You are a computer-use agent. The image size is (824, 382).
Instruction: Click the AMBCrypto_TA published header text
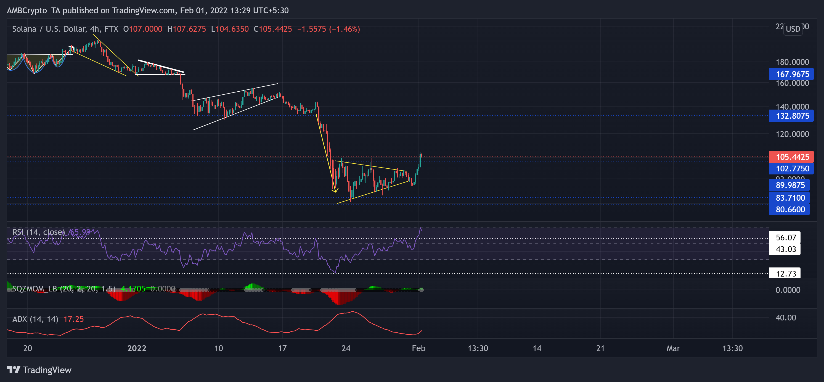pyautogui.click(x=148, y=10)
